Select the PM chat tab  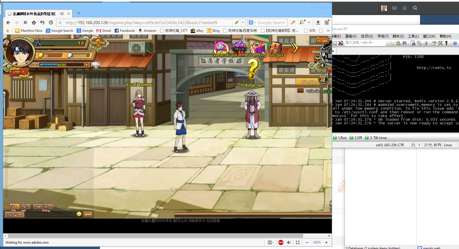[x=38, y=207]
